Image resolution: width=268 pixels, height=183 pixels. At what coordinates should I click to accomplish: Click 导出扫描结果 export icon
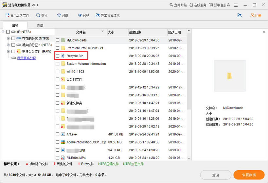97,15
